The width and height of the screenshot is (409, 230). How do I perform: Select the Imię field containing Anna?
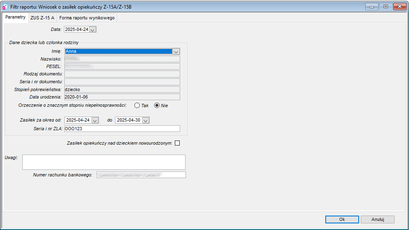(x=118, y=52)
